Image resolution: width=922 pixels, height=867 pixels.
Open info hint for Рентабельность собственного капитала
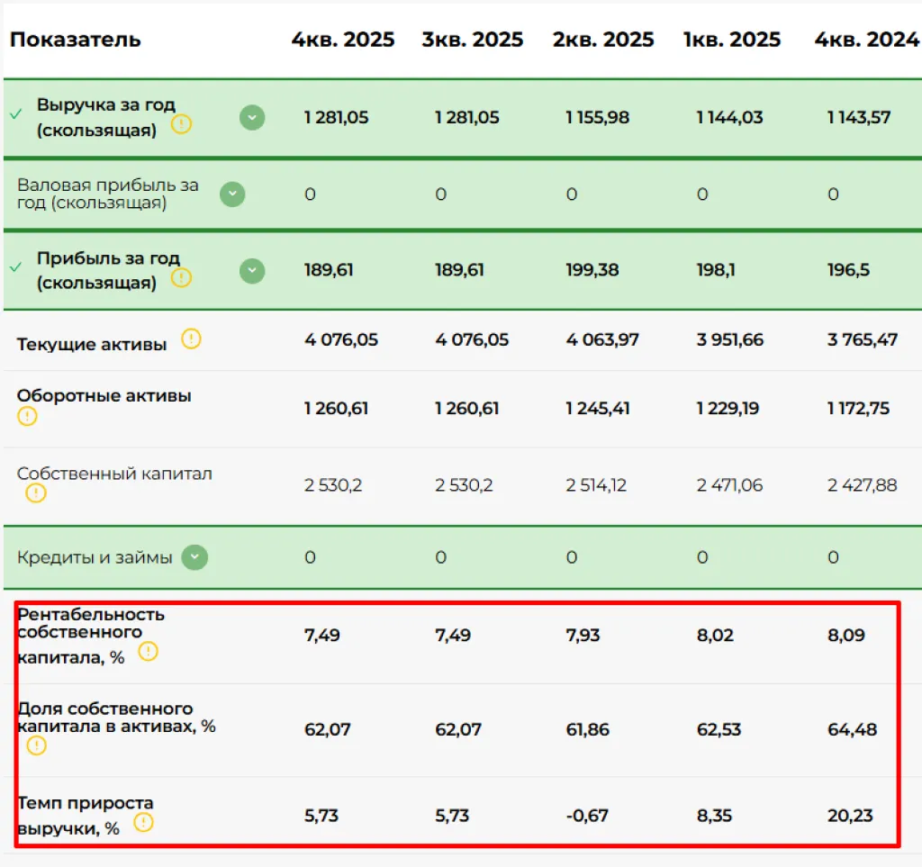tap(148, 651)
